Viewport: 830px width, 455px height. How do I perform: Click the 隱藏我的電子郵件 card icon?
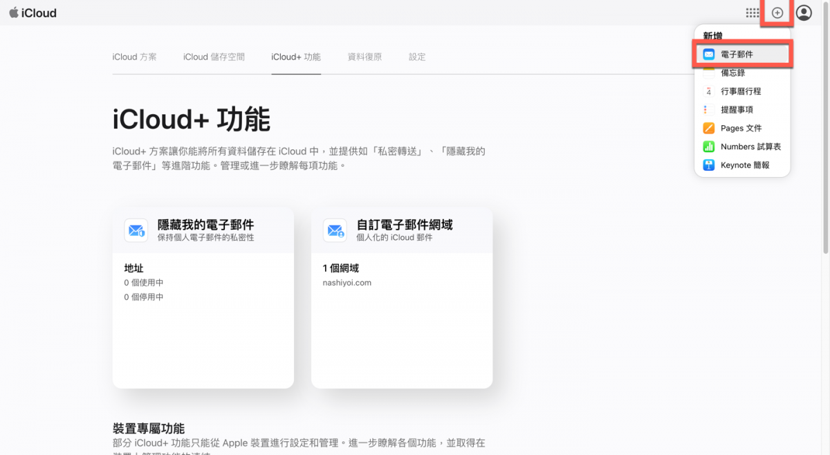coord(136,230)
